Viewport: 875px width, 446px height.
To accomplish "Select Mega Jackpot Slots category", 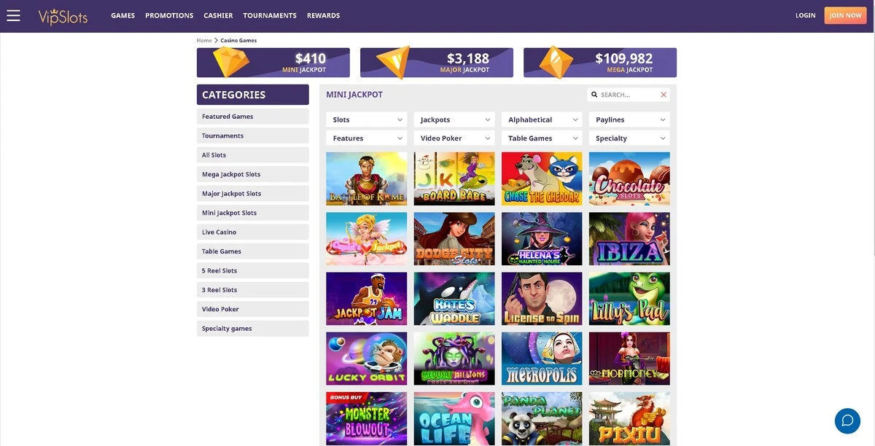I will tap(253, 174).
